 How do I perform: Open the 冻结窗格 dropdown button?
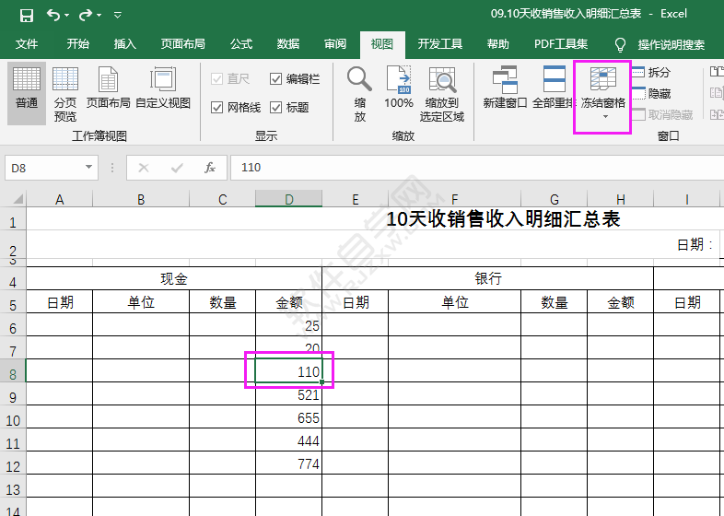(603, 93)
